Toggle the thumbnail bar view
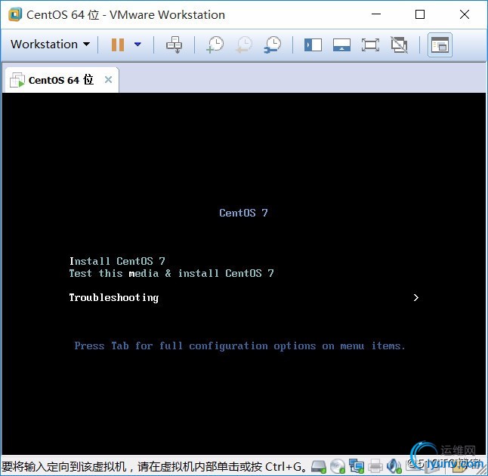 point(341,45)
